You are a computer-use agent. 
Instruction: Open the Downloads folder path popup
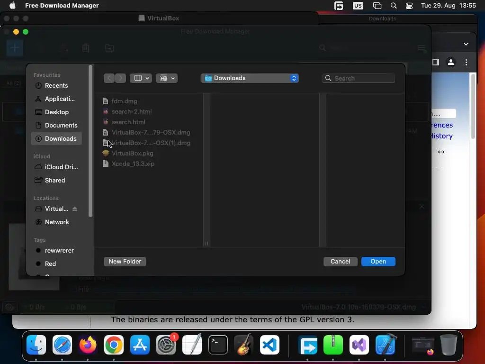[x=250, y=78]
